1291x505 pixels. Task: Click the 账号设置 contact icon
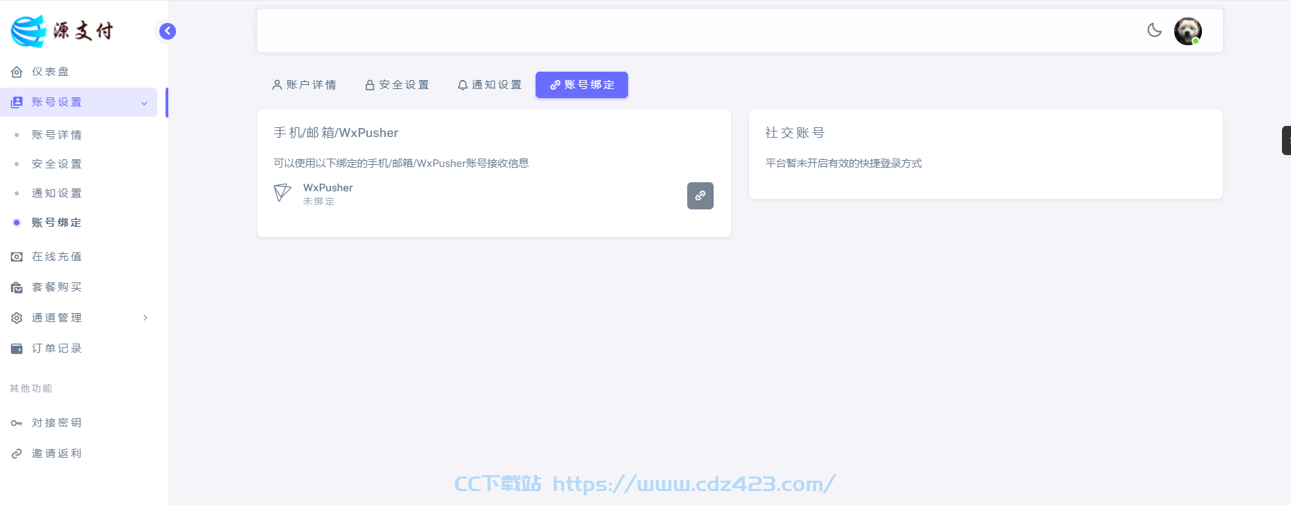(x=17, y=102)
